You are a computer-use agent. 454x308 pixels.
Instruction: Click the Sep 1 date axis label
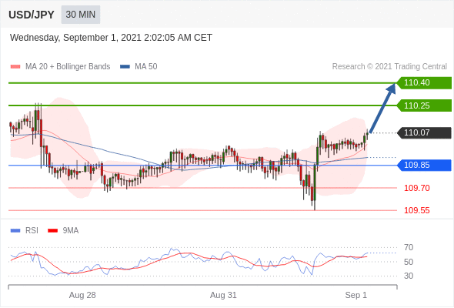(356, 295)
